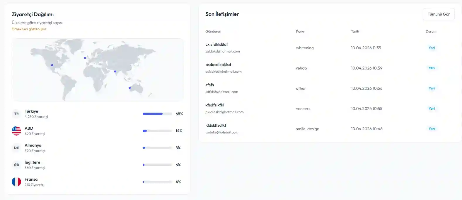Click the DE country badge icon
Image resolution: width=462 pixels, height=200 pixels.
tap(16, 148)
